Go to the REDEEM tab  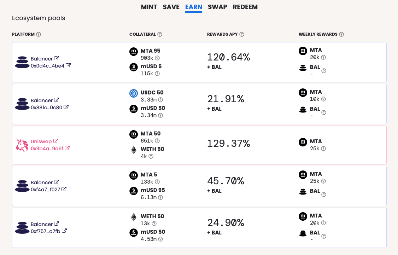[x=245, y=7]
